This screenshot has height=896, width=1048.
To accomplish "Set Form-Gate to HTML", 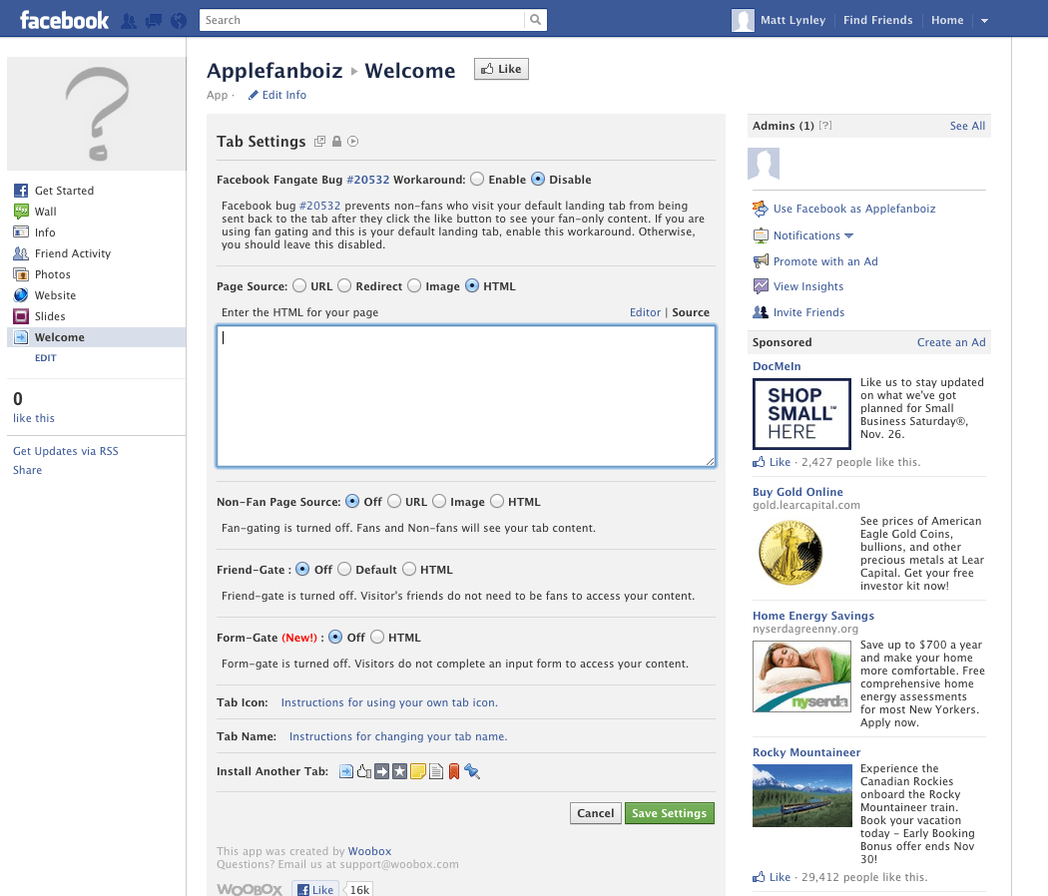I will (377, 637).
